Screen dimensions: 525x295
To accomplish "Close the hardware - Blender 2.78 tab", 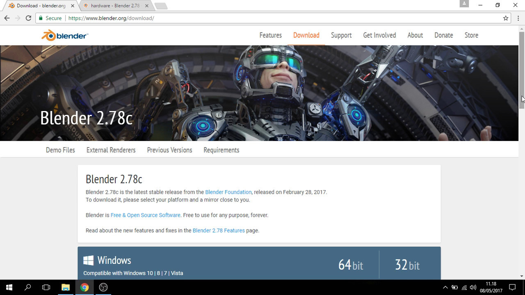I will tap(146, 6).
